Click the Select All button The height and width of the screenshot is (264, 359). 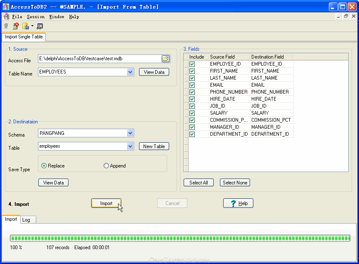click(x=199, y=182)
